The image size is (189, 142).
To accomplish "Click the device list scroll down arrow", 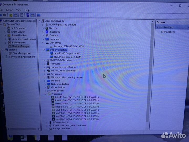I will coord(147,129).
